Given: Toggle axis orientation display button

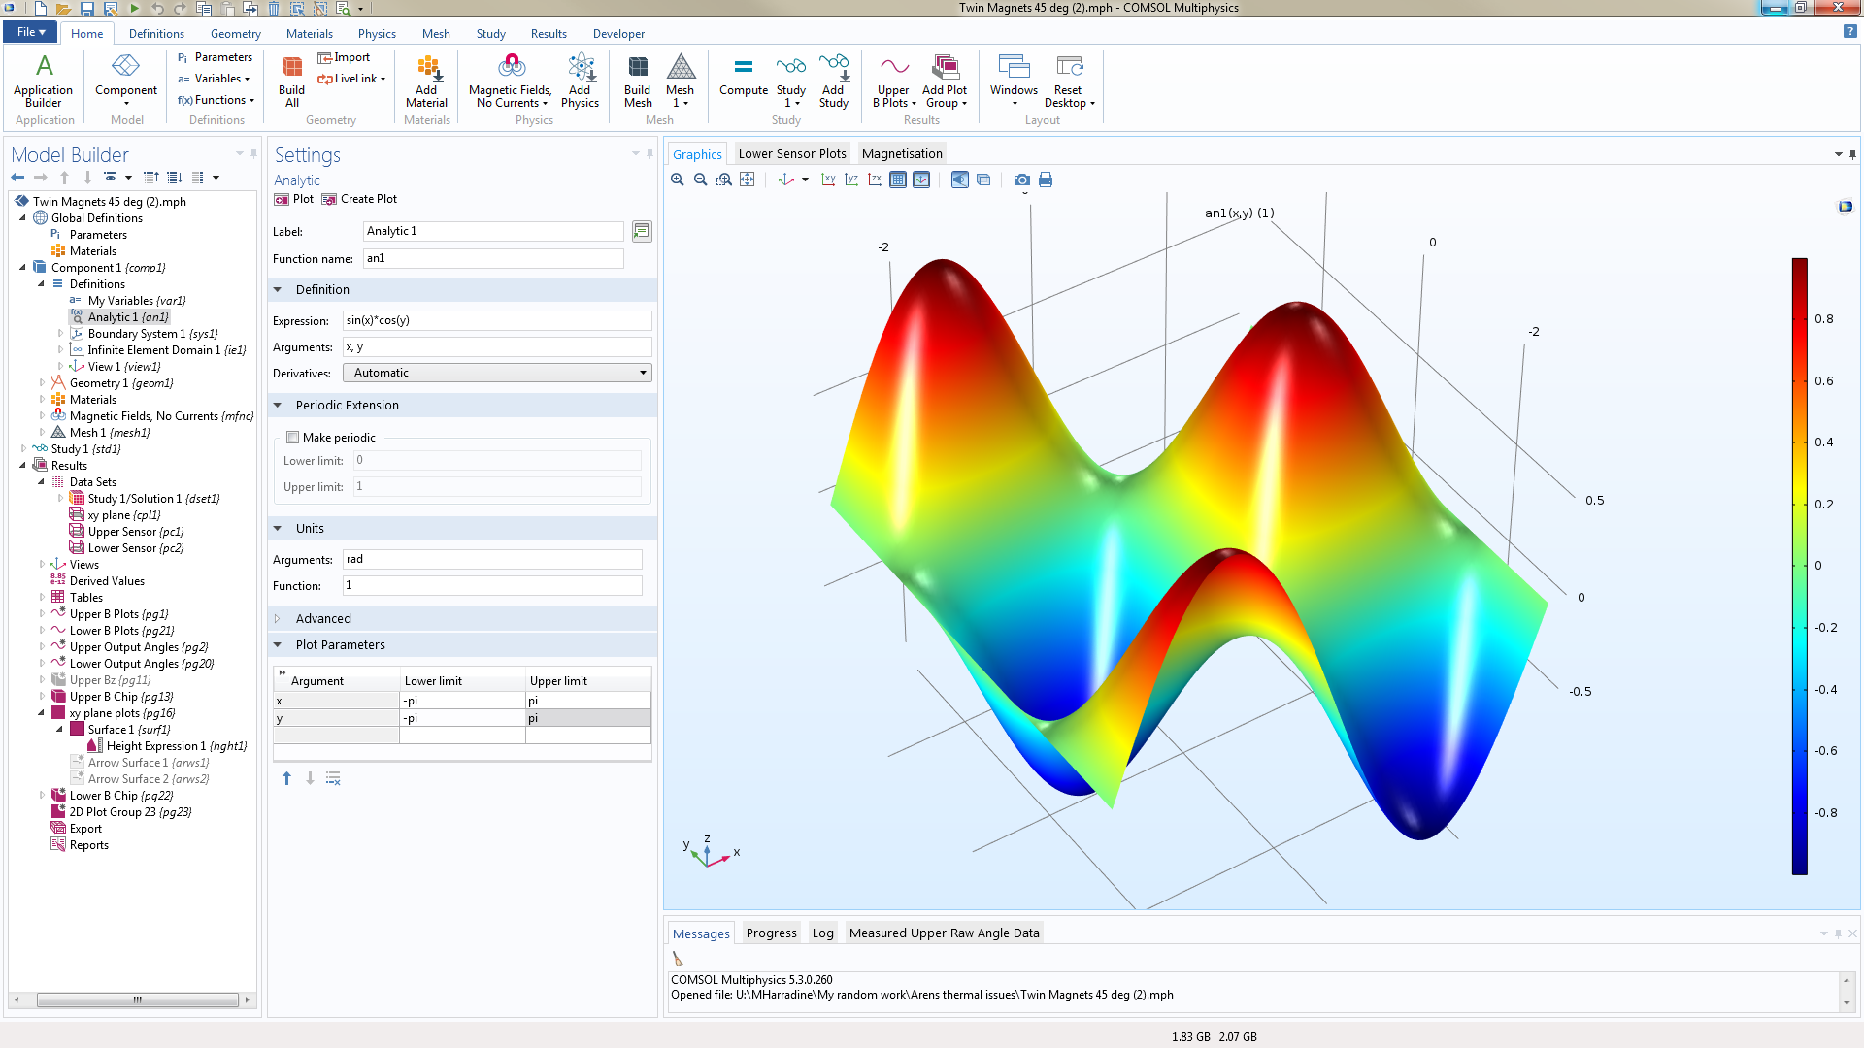Looking at the screenshot, I should tap(921, 180).
